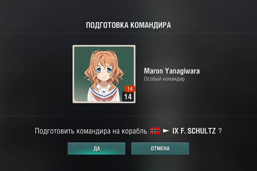The width and height of the screenshot is (257, 171).
Task: Click the question mark after F. SCHULTZ
Action: click(x=220, y=131)
